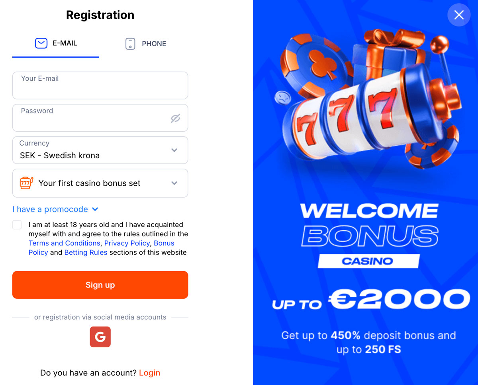Open the Betting Rules link
Viewport: 478px width, 385px height.
click(86, 253)
